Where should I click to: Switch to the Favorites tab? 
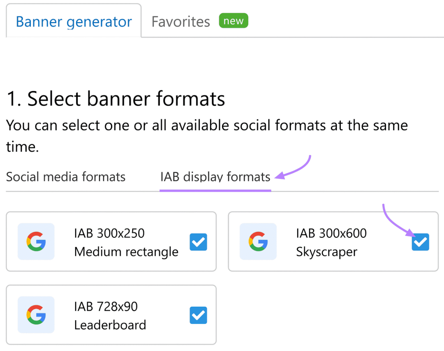click(x=180, y=21)
